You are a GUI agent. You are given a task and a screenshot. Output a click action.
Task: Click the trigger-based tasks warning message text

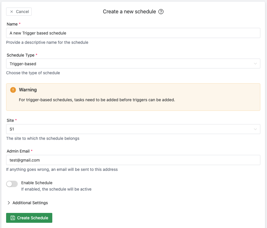pyautogui.click(x=97, y=100)
